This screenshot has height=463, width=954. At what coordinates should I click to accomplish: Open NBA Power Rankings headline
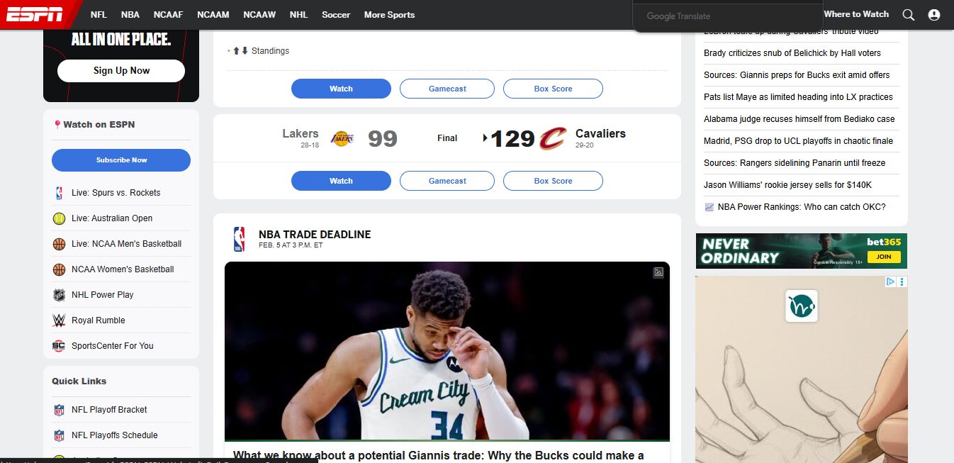pyautogui.click(x=801, y=207)
